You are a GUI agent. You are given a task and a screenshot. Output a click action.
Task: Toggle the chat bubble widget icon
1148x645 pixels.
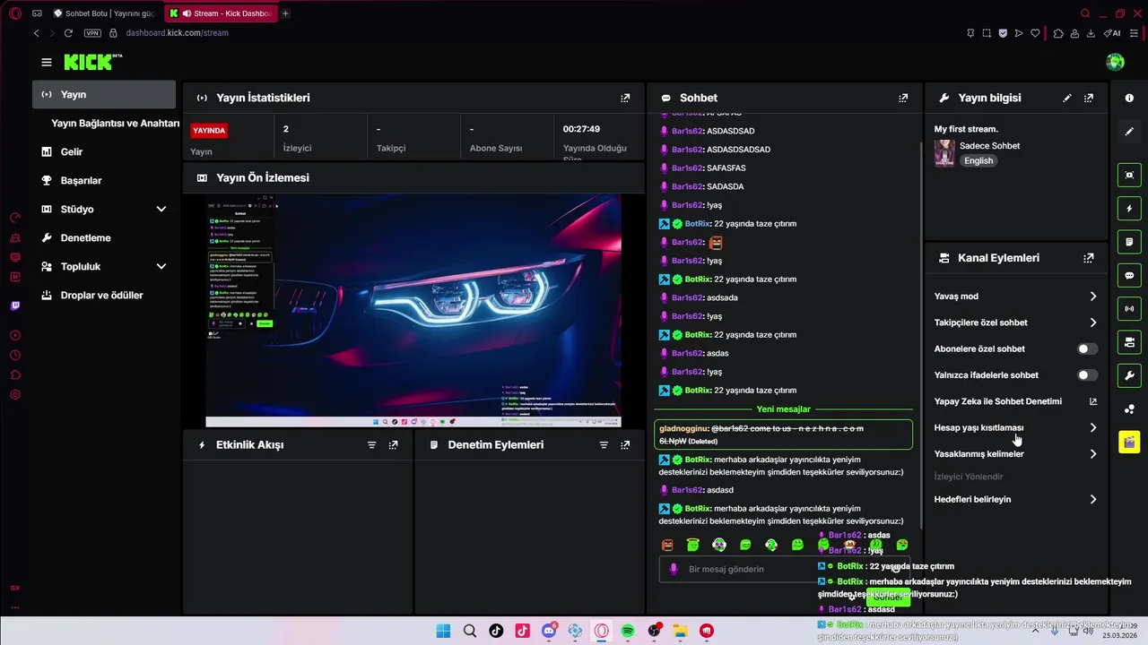1129,275
